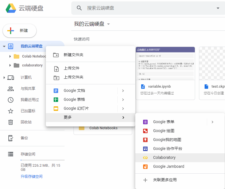Click the My Drive sidebar icon
225x189 pixels.
click(11, 46)
